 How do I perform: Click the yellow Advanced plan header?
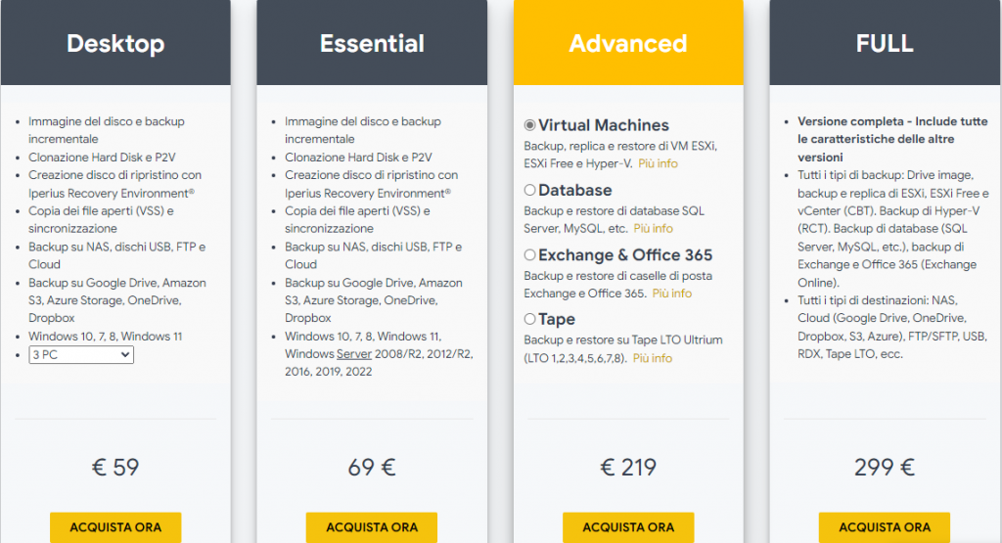[x=628, y=43]
